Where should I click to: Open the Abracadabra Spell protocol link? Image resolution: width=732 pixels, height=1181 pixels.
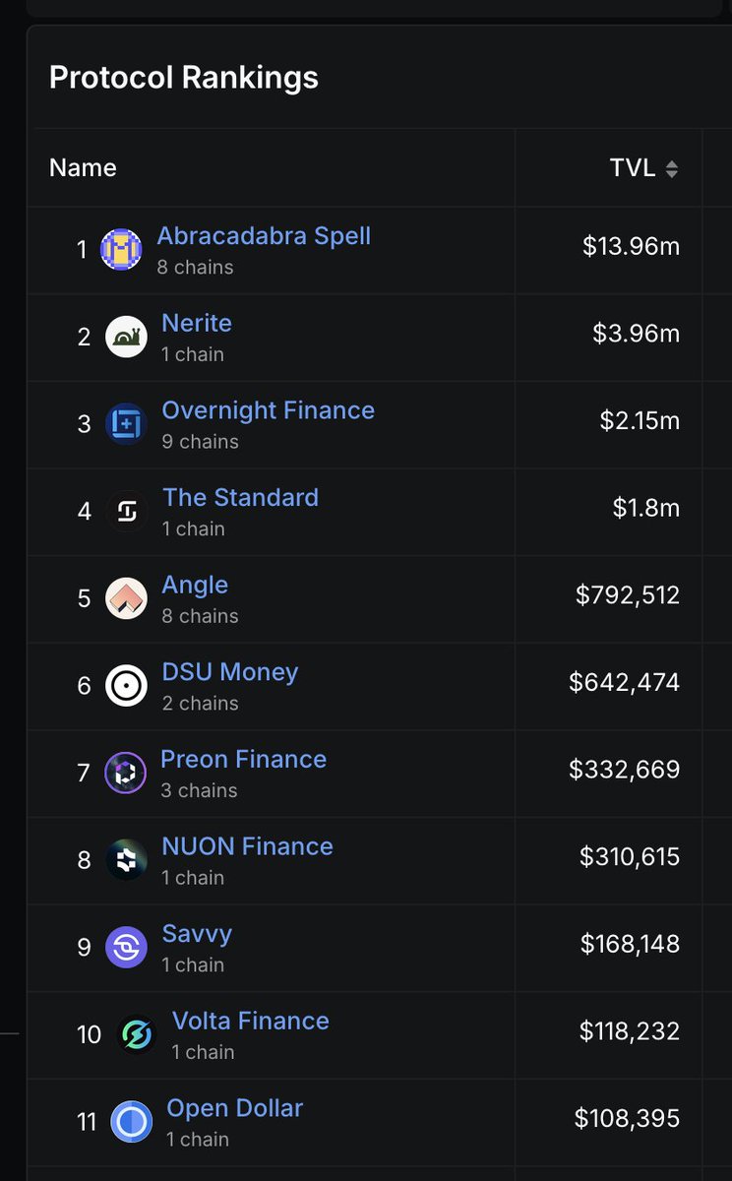[x=264, y=236]
